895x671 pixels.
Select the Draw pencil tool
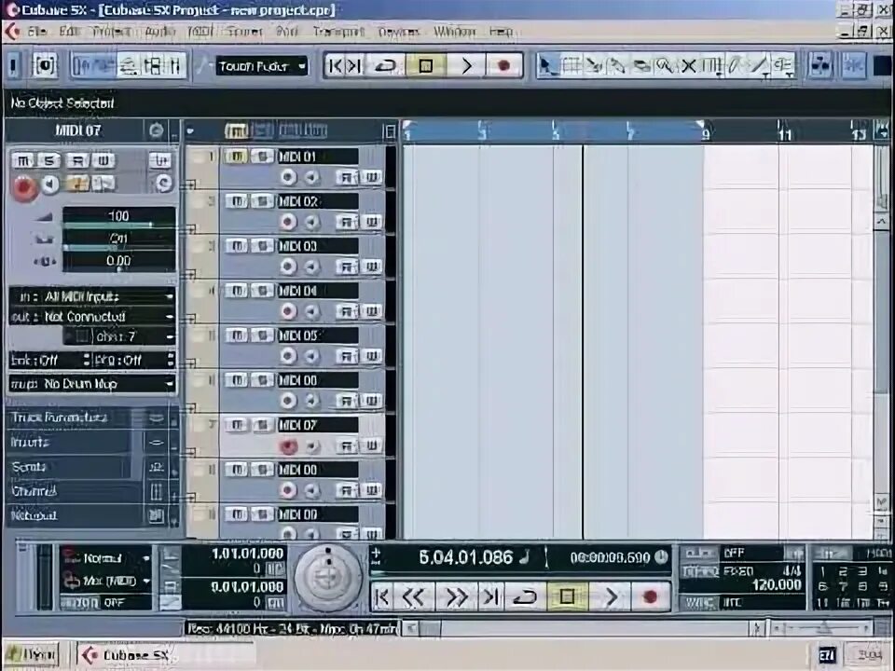[736, 66]
